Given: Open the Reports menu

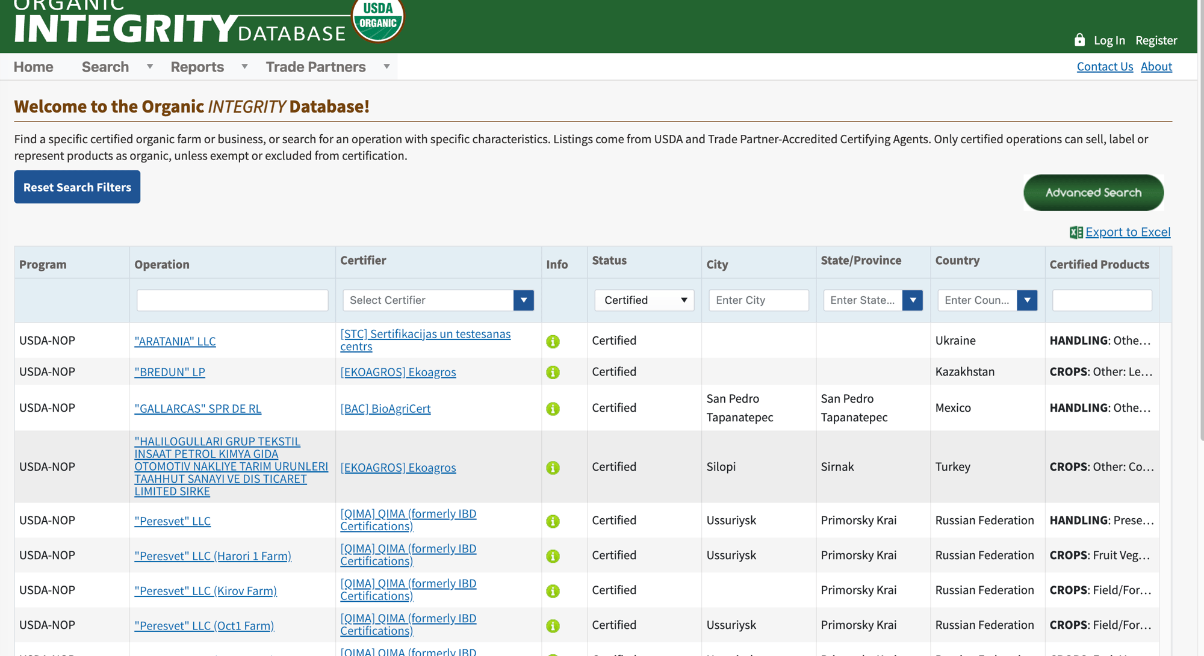Looking at the screenshot, I should tap(197, 67).
